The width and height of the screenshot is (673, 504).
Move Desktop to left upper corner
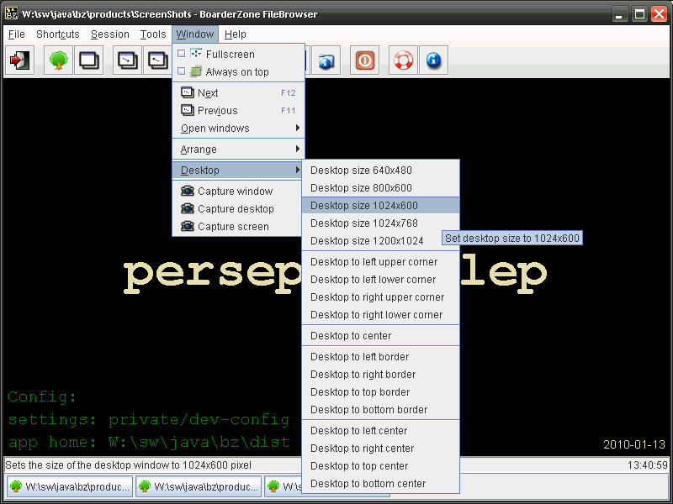[x=381, y=262]
